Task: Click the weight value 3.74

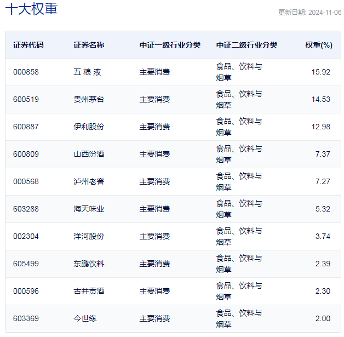Action: pyautogui.click(x=323, y=237)
